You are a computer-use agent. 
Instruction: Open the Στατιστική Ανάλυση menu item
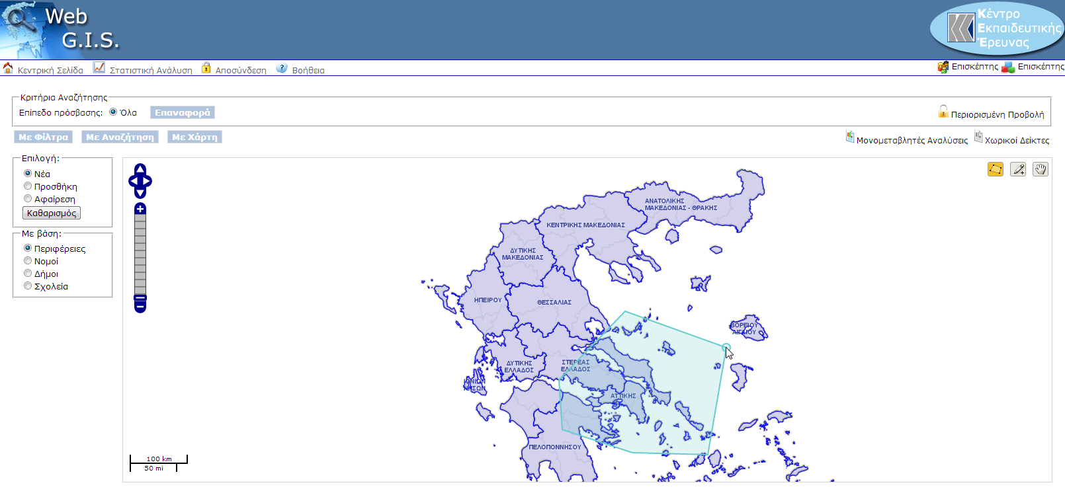[151, 70]
